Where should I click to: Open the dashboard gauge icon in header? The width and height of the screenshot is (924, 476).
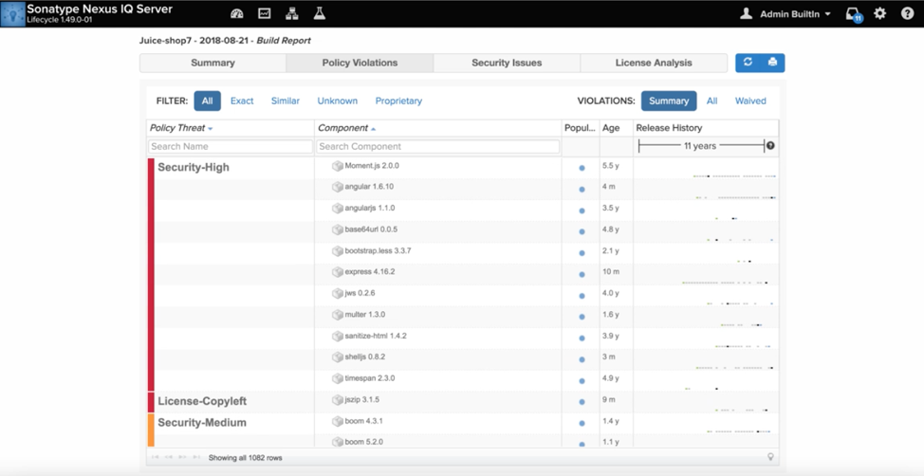[x=237, y=14]
